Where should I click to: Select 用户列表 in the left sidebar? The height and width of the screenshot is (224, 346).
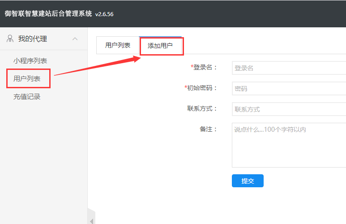pyautogui.click(x=27, y=78)
